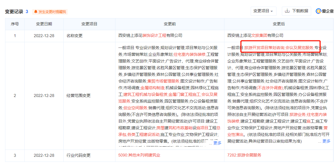Click highlighted text 旅游开发项目策划咨询 in 变更后
Image resolution: width=335 pixels, height=168 pixels.
click(x=264, y=48)
